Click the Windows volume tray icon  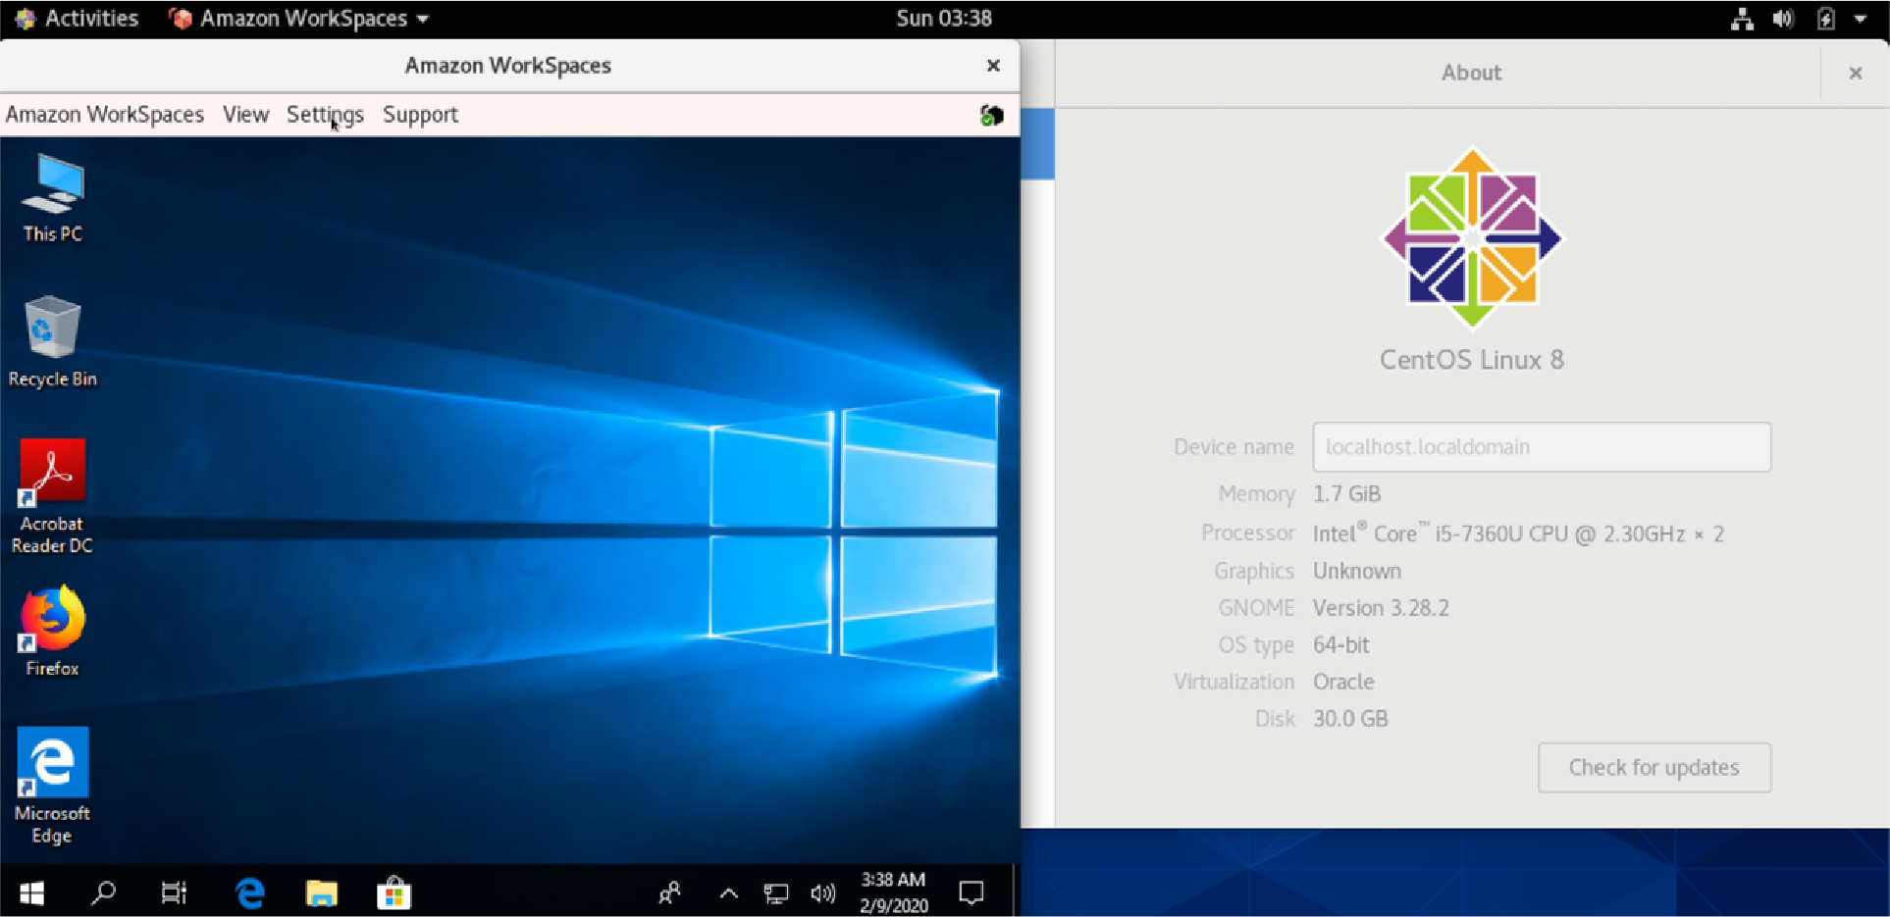click(823, 892)
